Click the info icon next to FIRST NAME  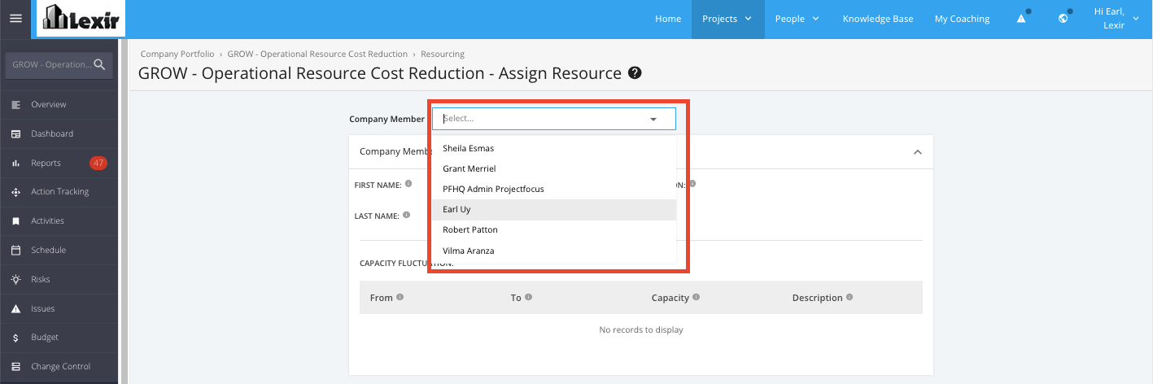tap(408, 184)
